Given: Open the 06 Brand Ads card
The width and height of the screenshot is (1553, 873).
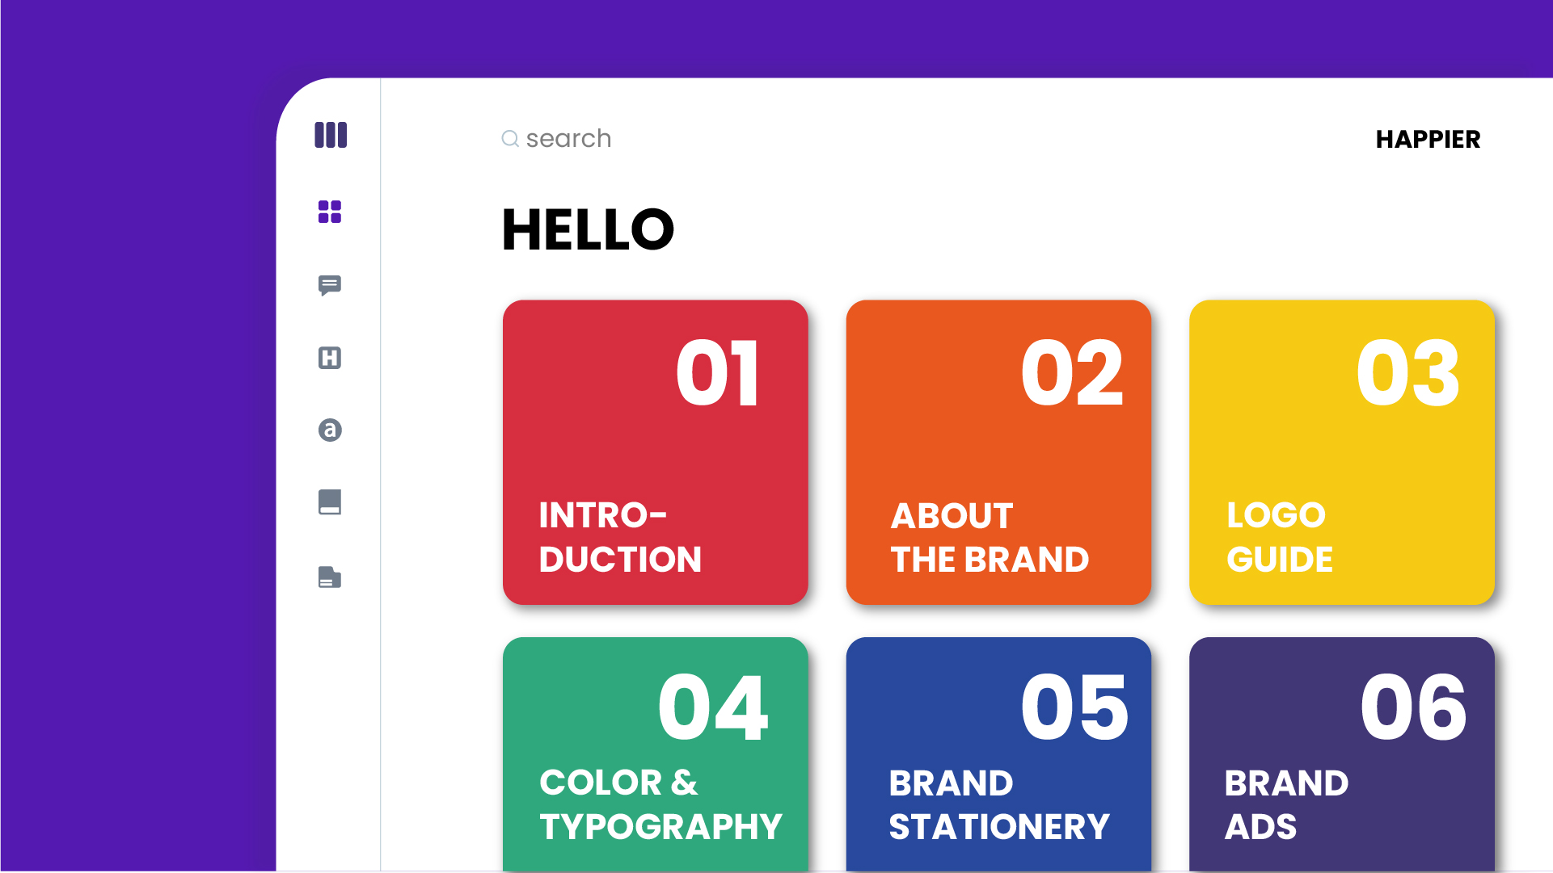Looking at the screenshot, I should coord(1342,754).
